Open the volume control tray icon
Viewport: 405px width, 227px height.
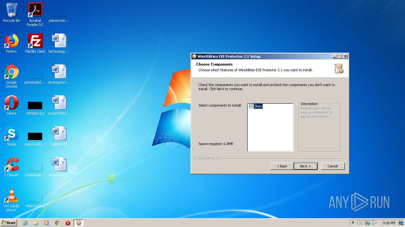(x=360, y=223)
